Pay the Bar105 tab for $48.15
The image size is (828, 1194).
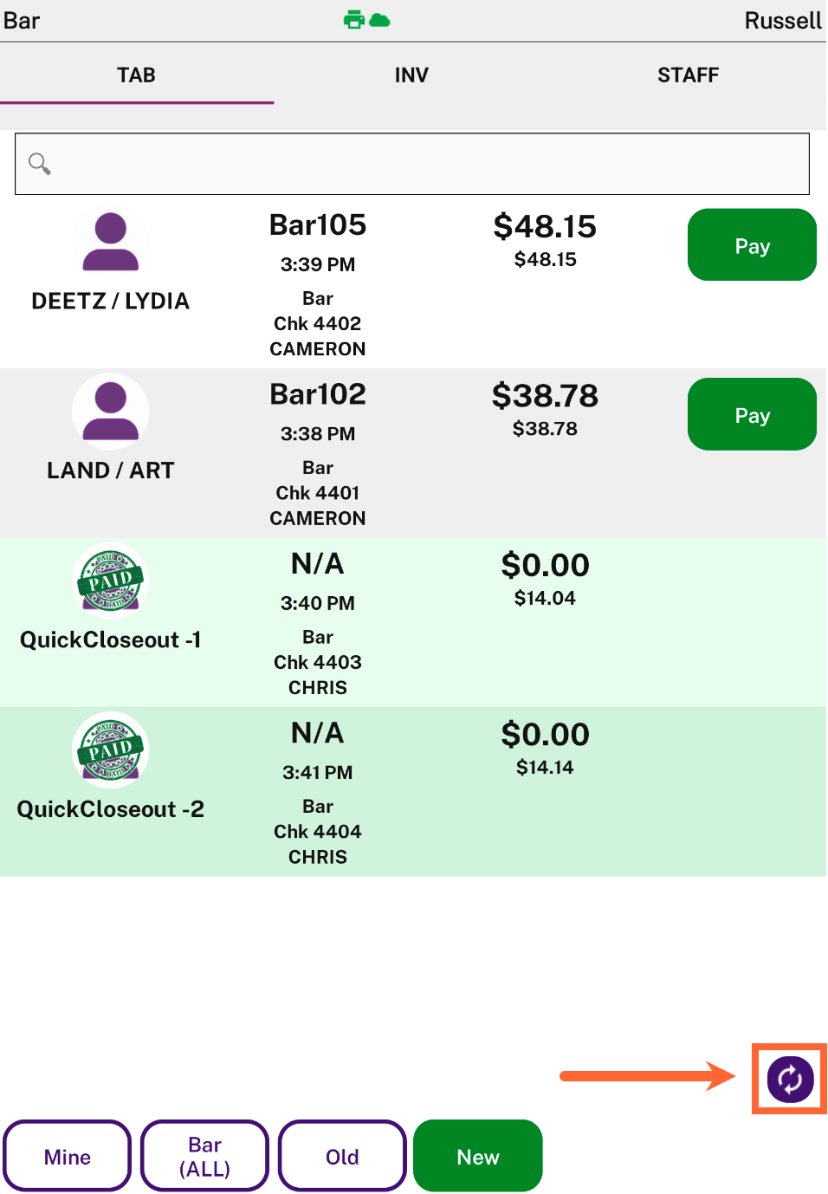[x=752, y=245]
